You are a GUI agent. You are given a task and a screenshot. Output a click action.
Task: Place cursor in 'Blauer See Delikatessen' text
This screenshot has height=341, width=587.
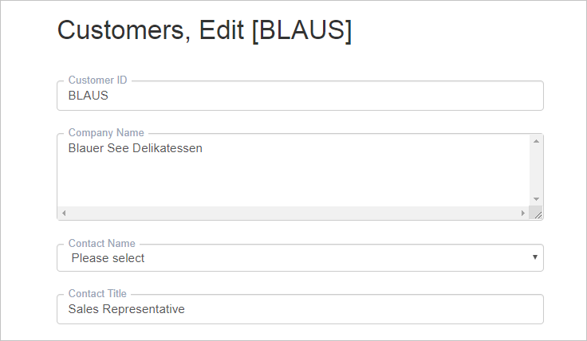pyautogui.click(x=135, y=148)
